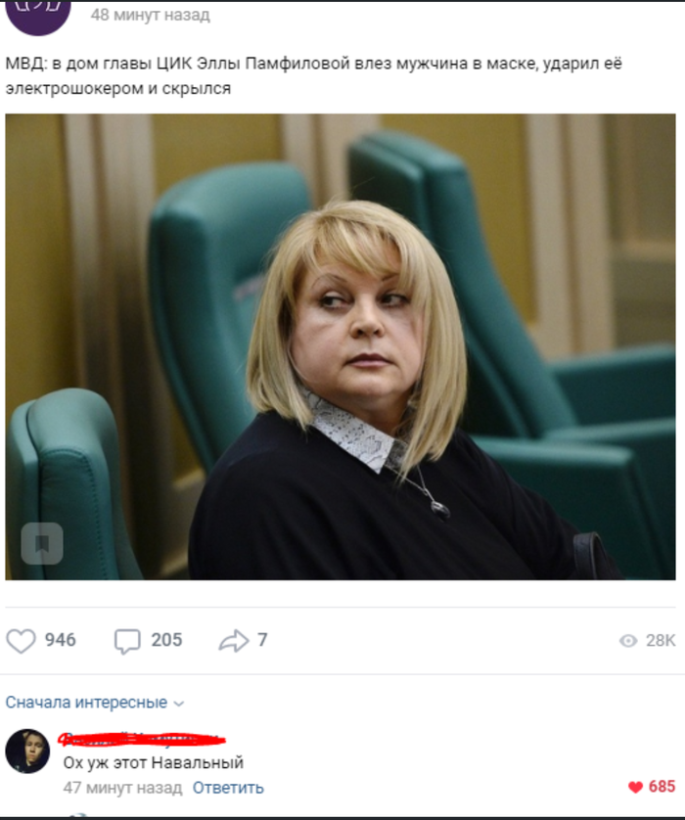Image resolution: width=685 pixels, height=820 pixels.
Task: Open the redacted commenter name link
Action: coord(141,739)
